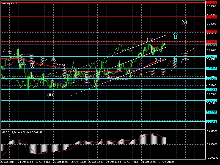Click the 23 Oct 2019 date label
This screenshot has height=165, width=220.
click(7, 162)
